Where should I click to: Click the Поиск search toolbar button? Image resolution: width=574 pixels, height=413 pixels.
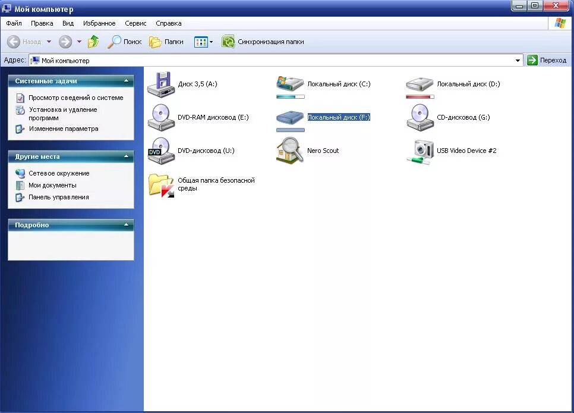coord(124,42)
